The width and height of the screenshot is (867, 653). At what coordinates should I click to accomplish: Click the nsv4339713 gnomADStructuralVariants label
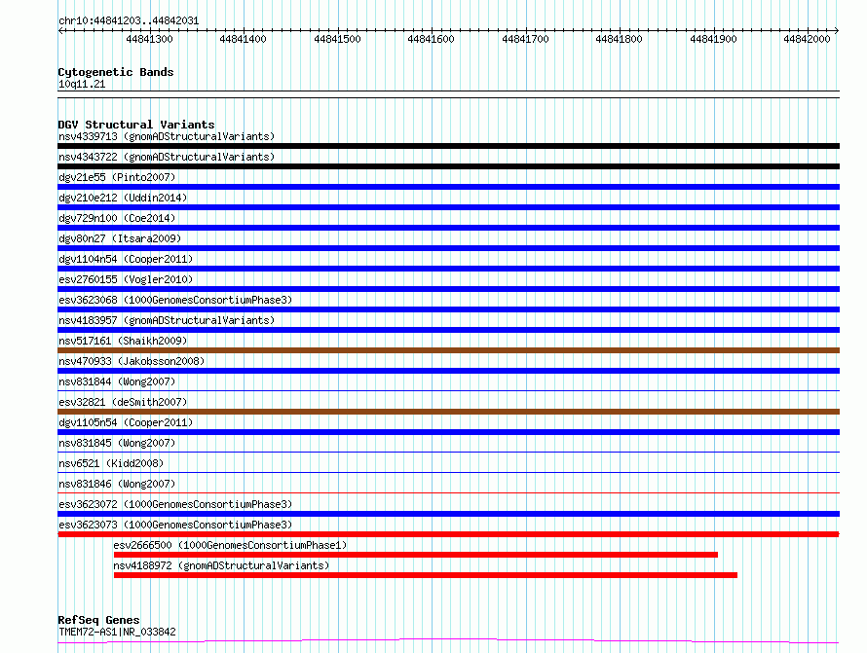167,136
